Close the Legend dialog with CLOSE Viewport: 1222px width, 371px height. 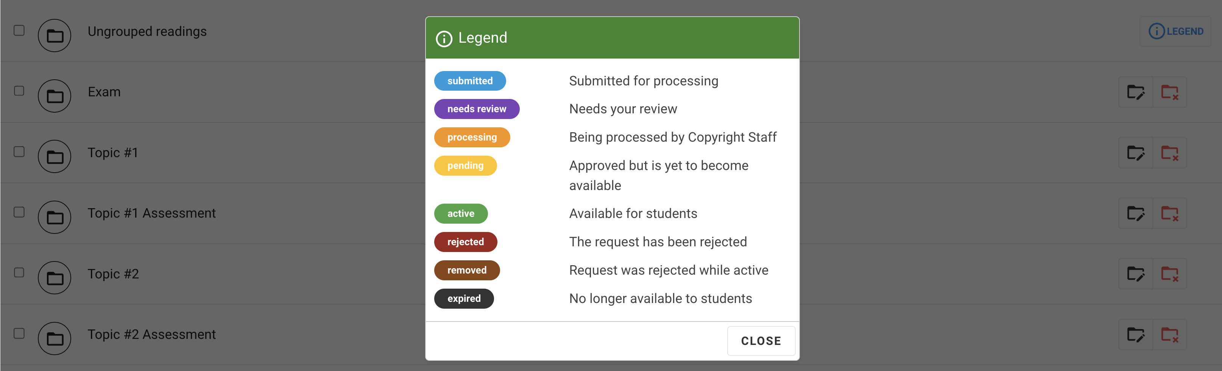tap(761, 340)
